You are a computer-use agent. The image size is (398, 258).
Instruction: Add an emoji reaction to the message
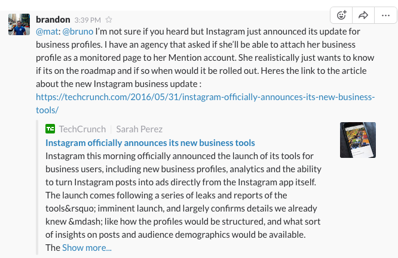click(x=341, y=15)
